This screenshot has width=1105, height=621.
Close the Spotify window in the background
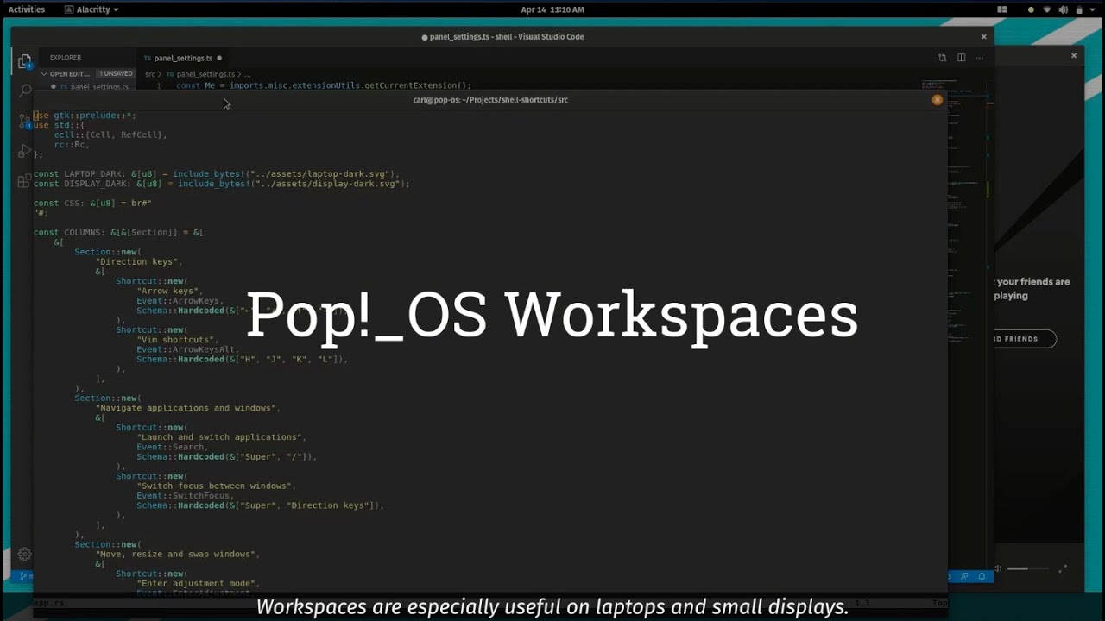click(1074, 55)
